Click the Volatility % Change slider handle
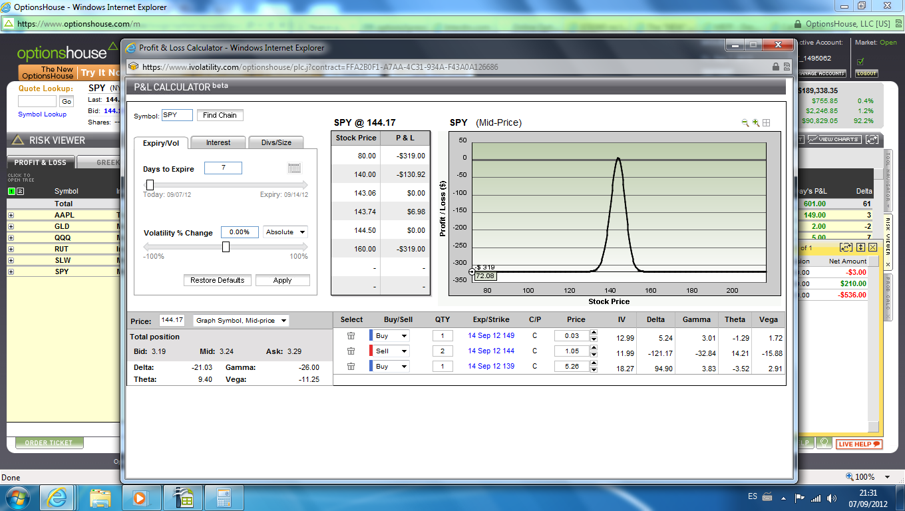 click(x=226, y=247)
